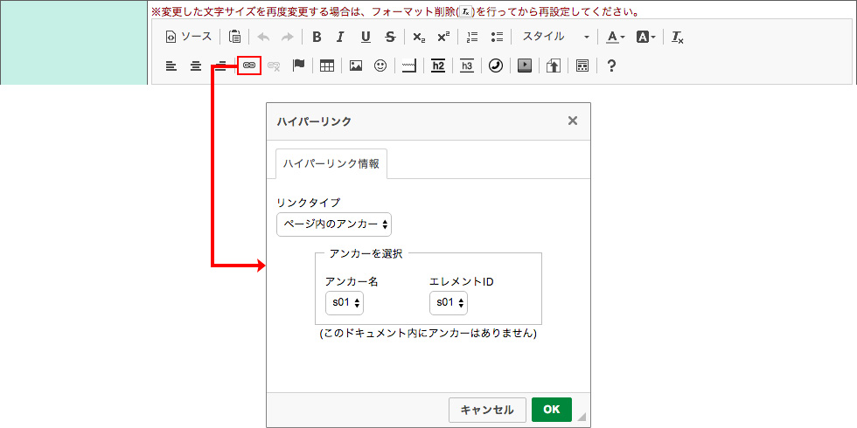Open the スタイル style dropdown
Screen dimensions: 857x428
(x=554, y=37)
